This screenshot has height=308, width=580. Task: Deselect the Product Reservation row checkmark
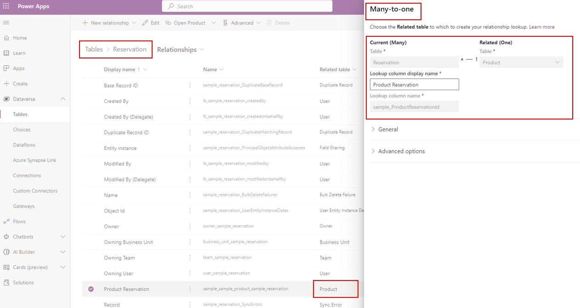click(x=91, y=289)
